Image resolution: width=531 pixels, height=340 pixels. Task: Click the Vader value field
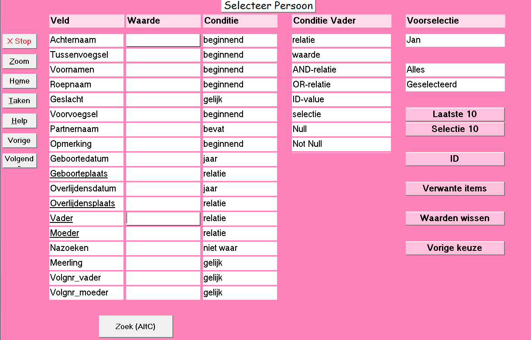[163, 219]
